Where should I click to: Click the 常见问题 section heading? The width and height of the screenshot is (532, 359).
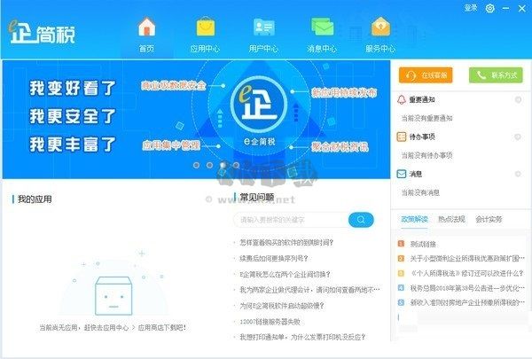click(257, 197)
